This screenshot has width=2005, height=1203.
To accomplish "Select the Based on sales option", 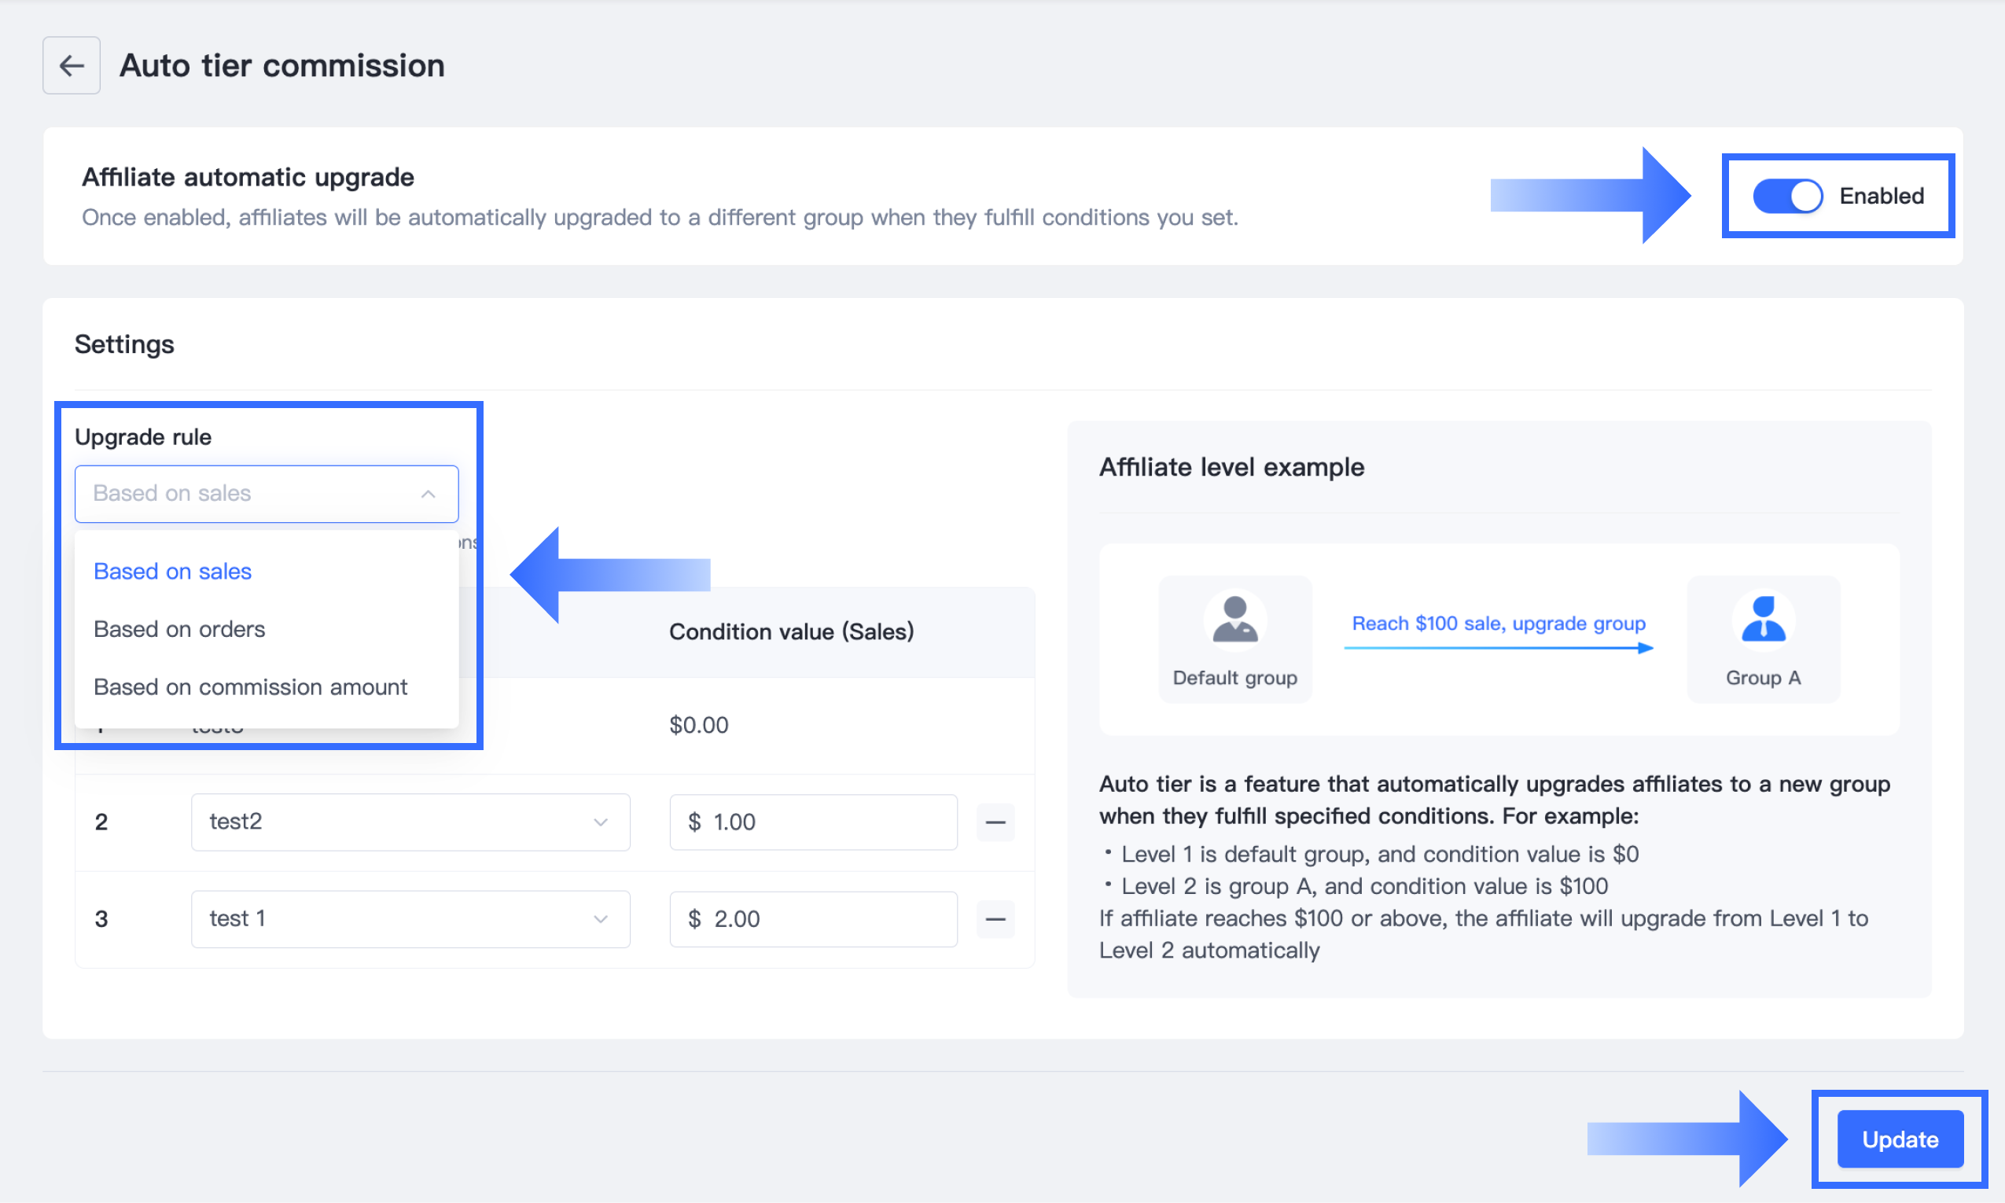I will click(173, 572).
